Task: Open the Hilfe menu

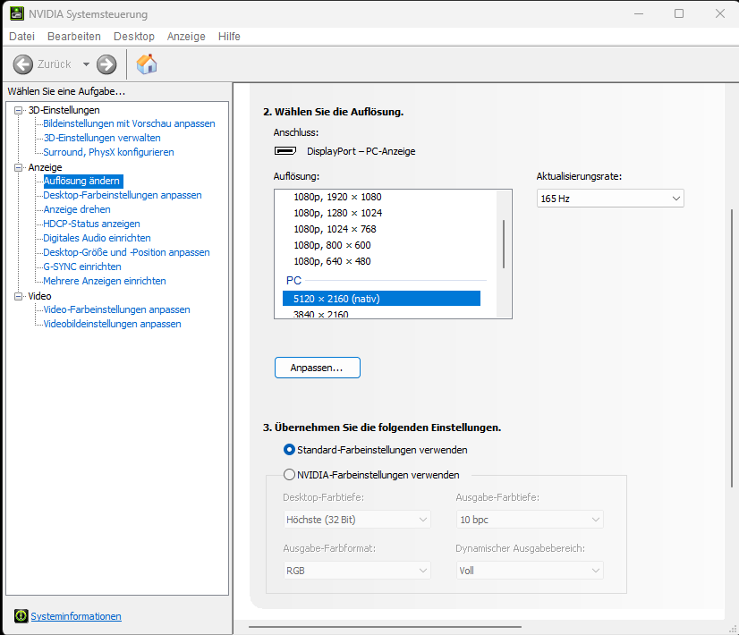Action: 229,37
